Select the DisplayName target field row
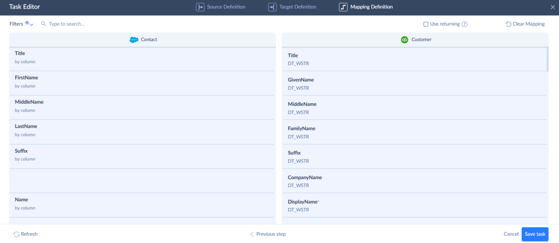 [x=414, y=205]
